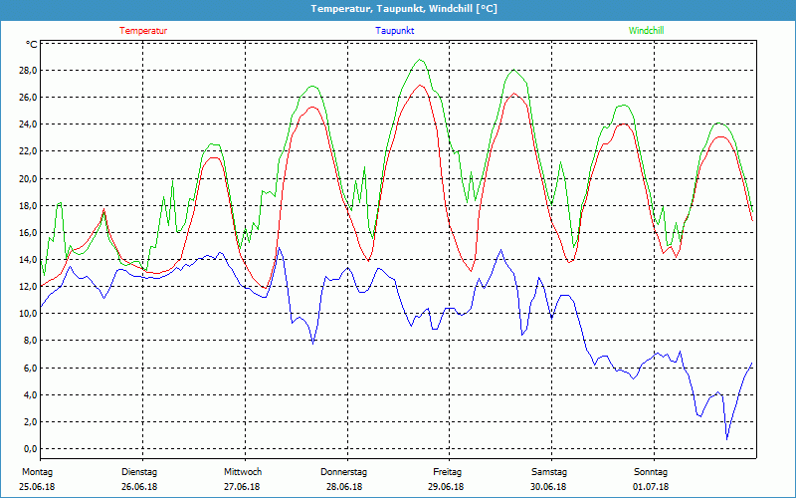Click the 26,0 axis value
The height and width of the screenshot is (498, 796).
(x=28, y=97)
